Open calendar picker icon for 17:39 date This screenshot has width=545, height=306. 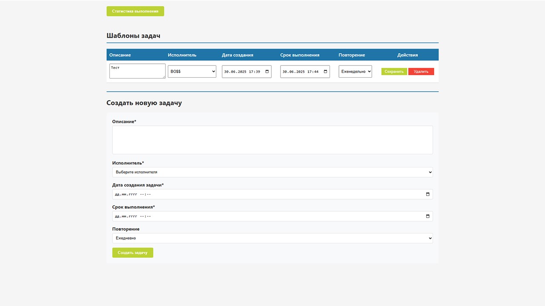[x=267, y=71]
